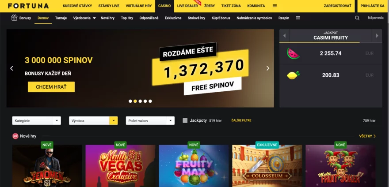389x187 pixels.
Task: Show previous banner slide arrow
Action: [11, 68]
